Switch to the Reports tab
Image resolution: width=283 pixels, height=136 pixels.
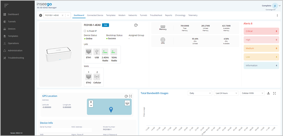[x=169, y=15]
